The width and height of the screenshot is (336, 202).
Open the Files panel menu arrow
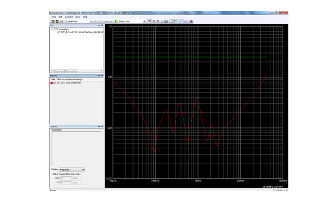pyautogui.click(x=99, y=25)
